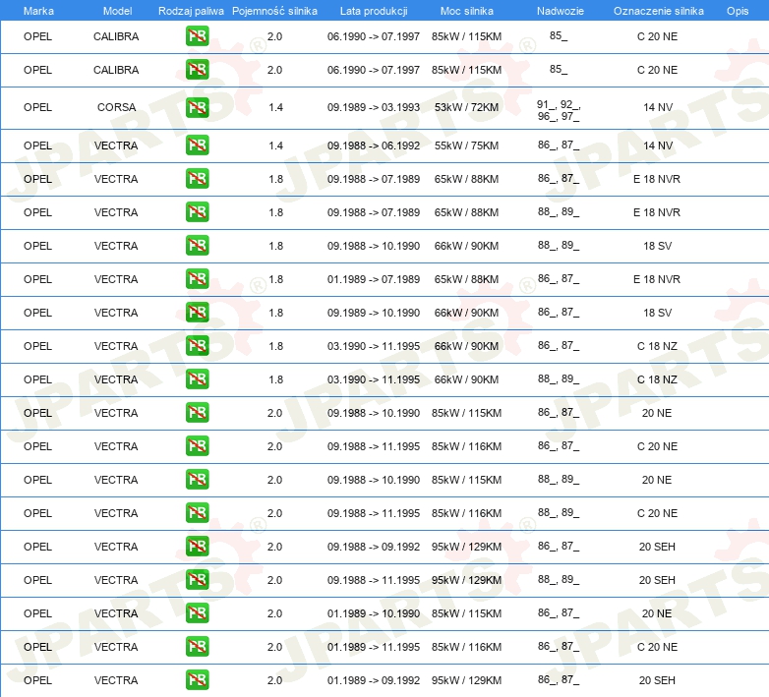Click fuel icon in row dated 01.1989 -> 07.1989

click(x=197, y=279)
